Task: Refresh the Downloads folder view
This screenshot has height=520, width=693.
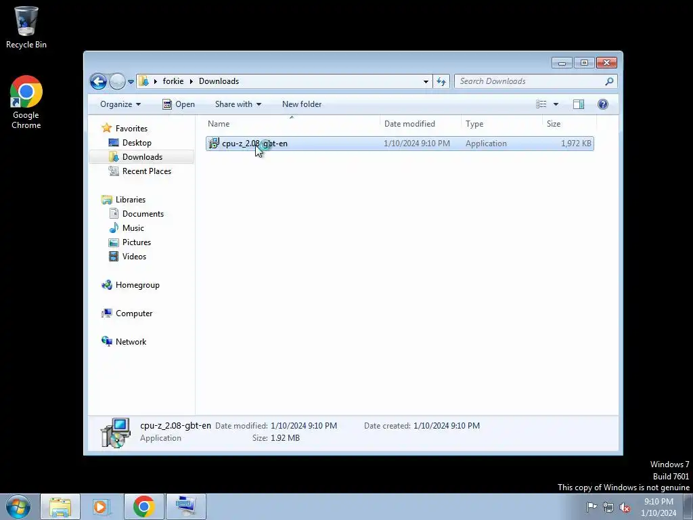Action: (x=441, y=81)
